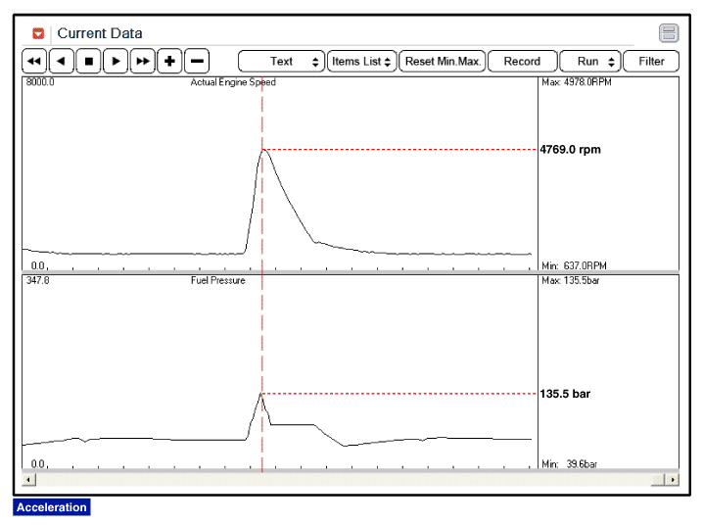The height and width of the screenshot is (525, 703).
Task: Zoom out with the minus button
Action: click(x=197, y=61)
